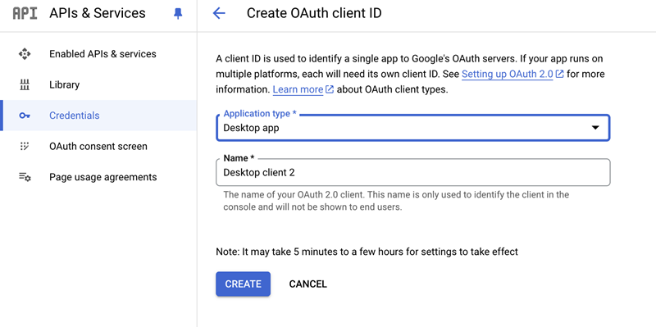This screenshot has height=327, width=656.
Task: Click the CREATE button
Action: coord(243,284)
